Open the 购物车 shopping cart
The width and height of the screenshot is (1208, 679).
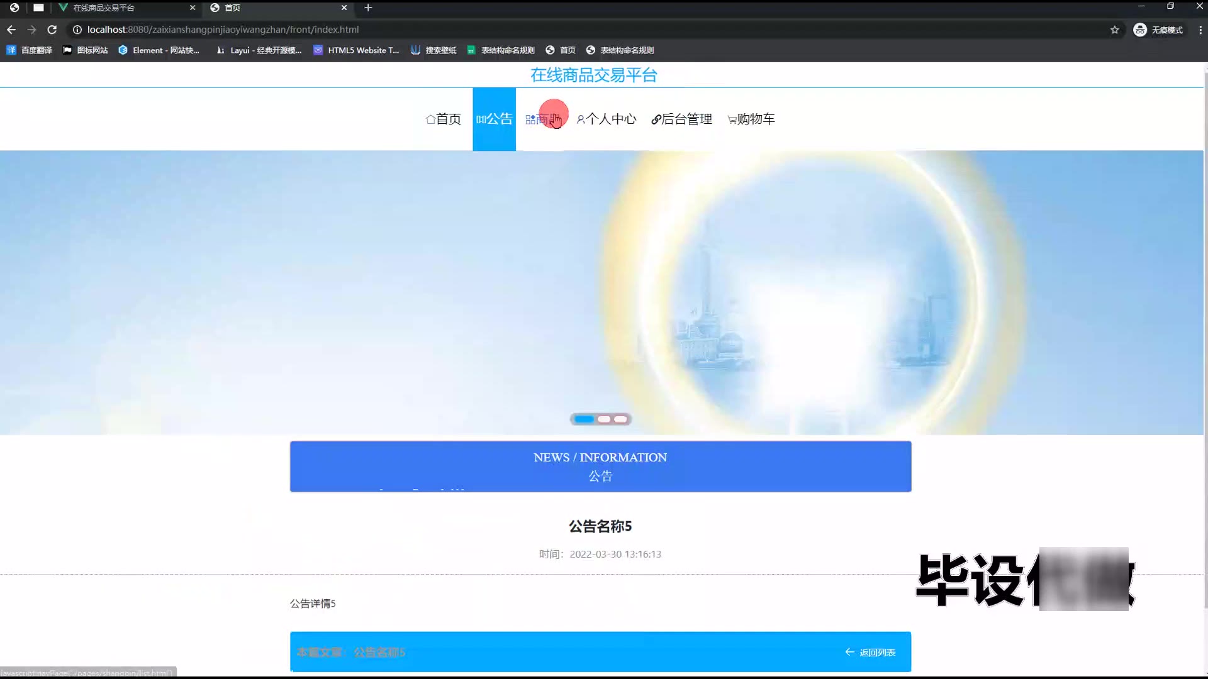tap(751, 119)
